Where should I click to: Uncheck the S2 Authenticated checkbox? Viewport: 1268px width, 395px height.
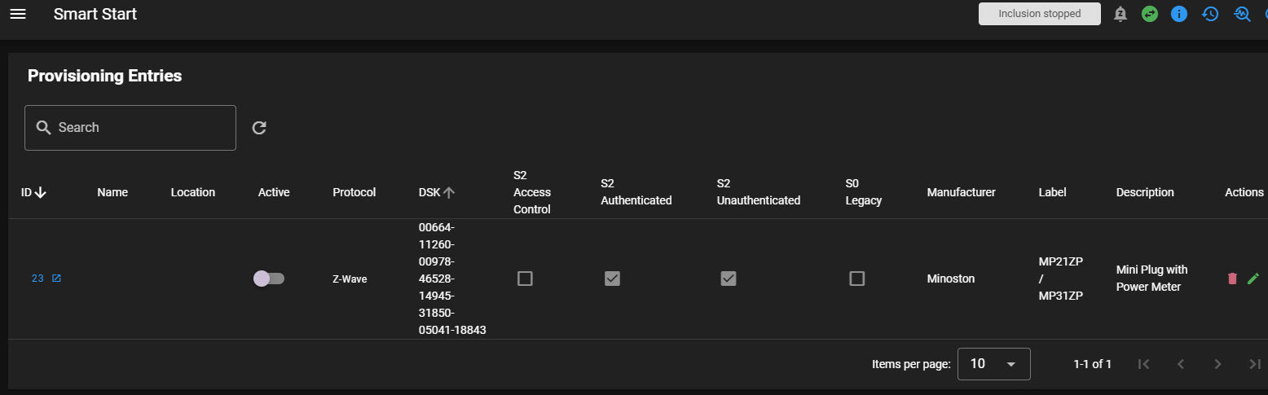(612, 279)
